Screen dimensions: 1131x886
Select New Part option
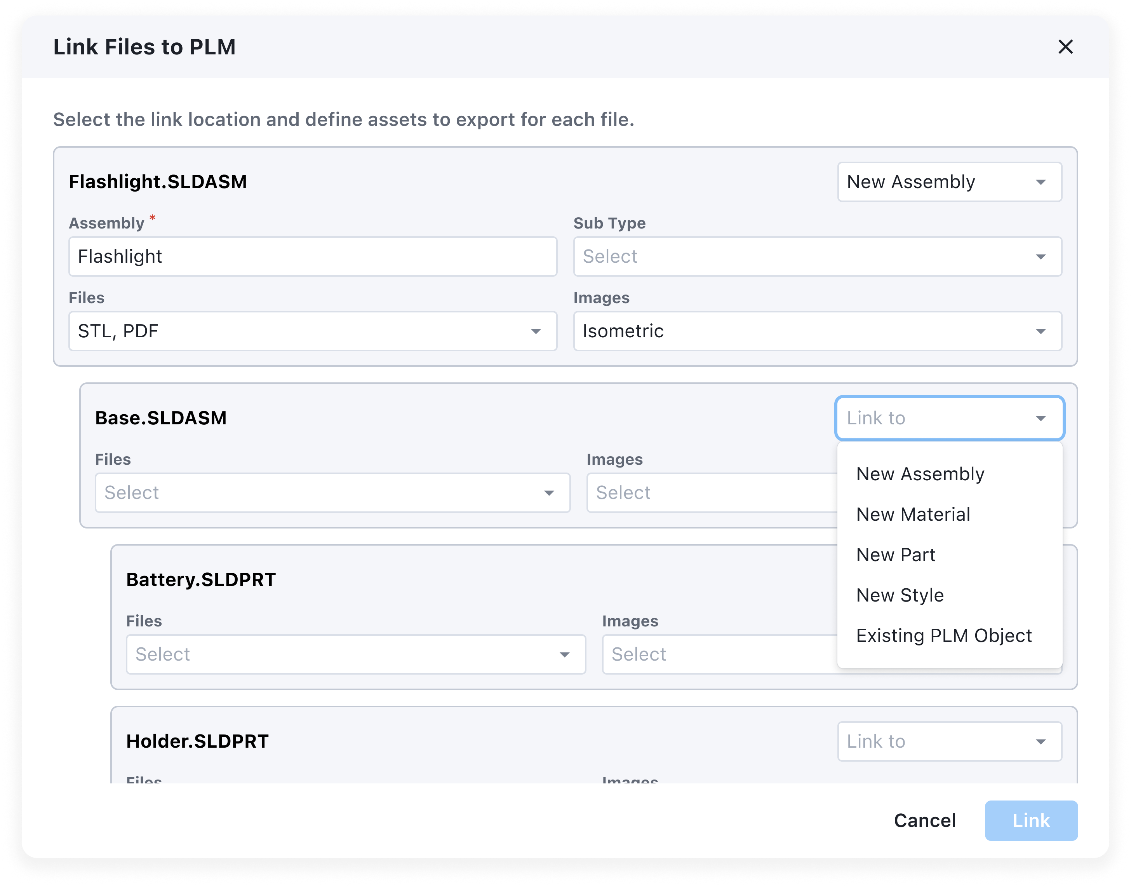(x=896, y=555)
